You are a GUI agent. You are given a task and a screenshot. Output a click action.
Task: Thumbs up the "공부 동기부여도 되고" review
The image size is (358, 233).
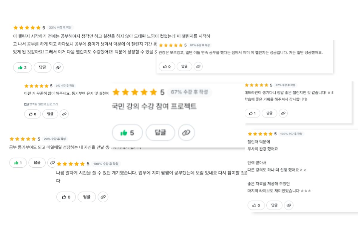[x=18, y=163]
